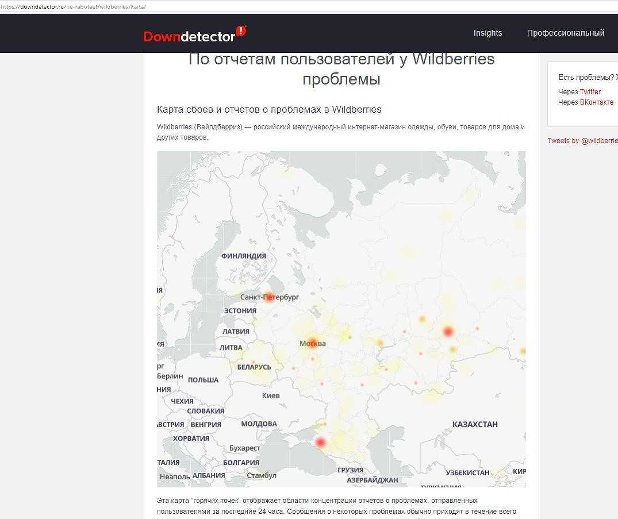Screen dimensions: 618x519
Task: Click the КАЗАХСТАН label on the map
Action: (x=475, y=424)
